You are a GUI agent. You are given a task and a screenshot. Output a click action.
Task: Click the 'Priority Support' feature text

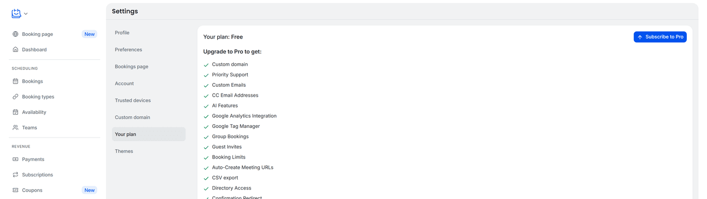(x=230, y=75)
